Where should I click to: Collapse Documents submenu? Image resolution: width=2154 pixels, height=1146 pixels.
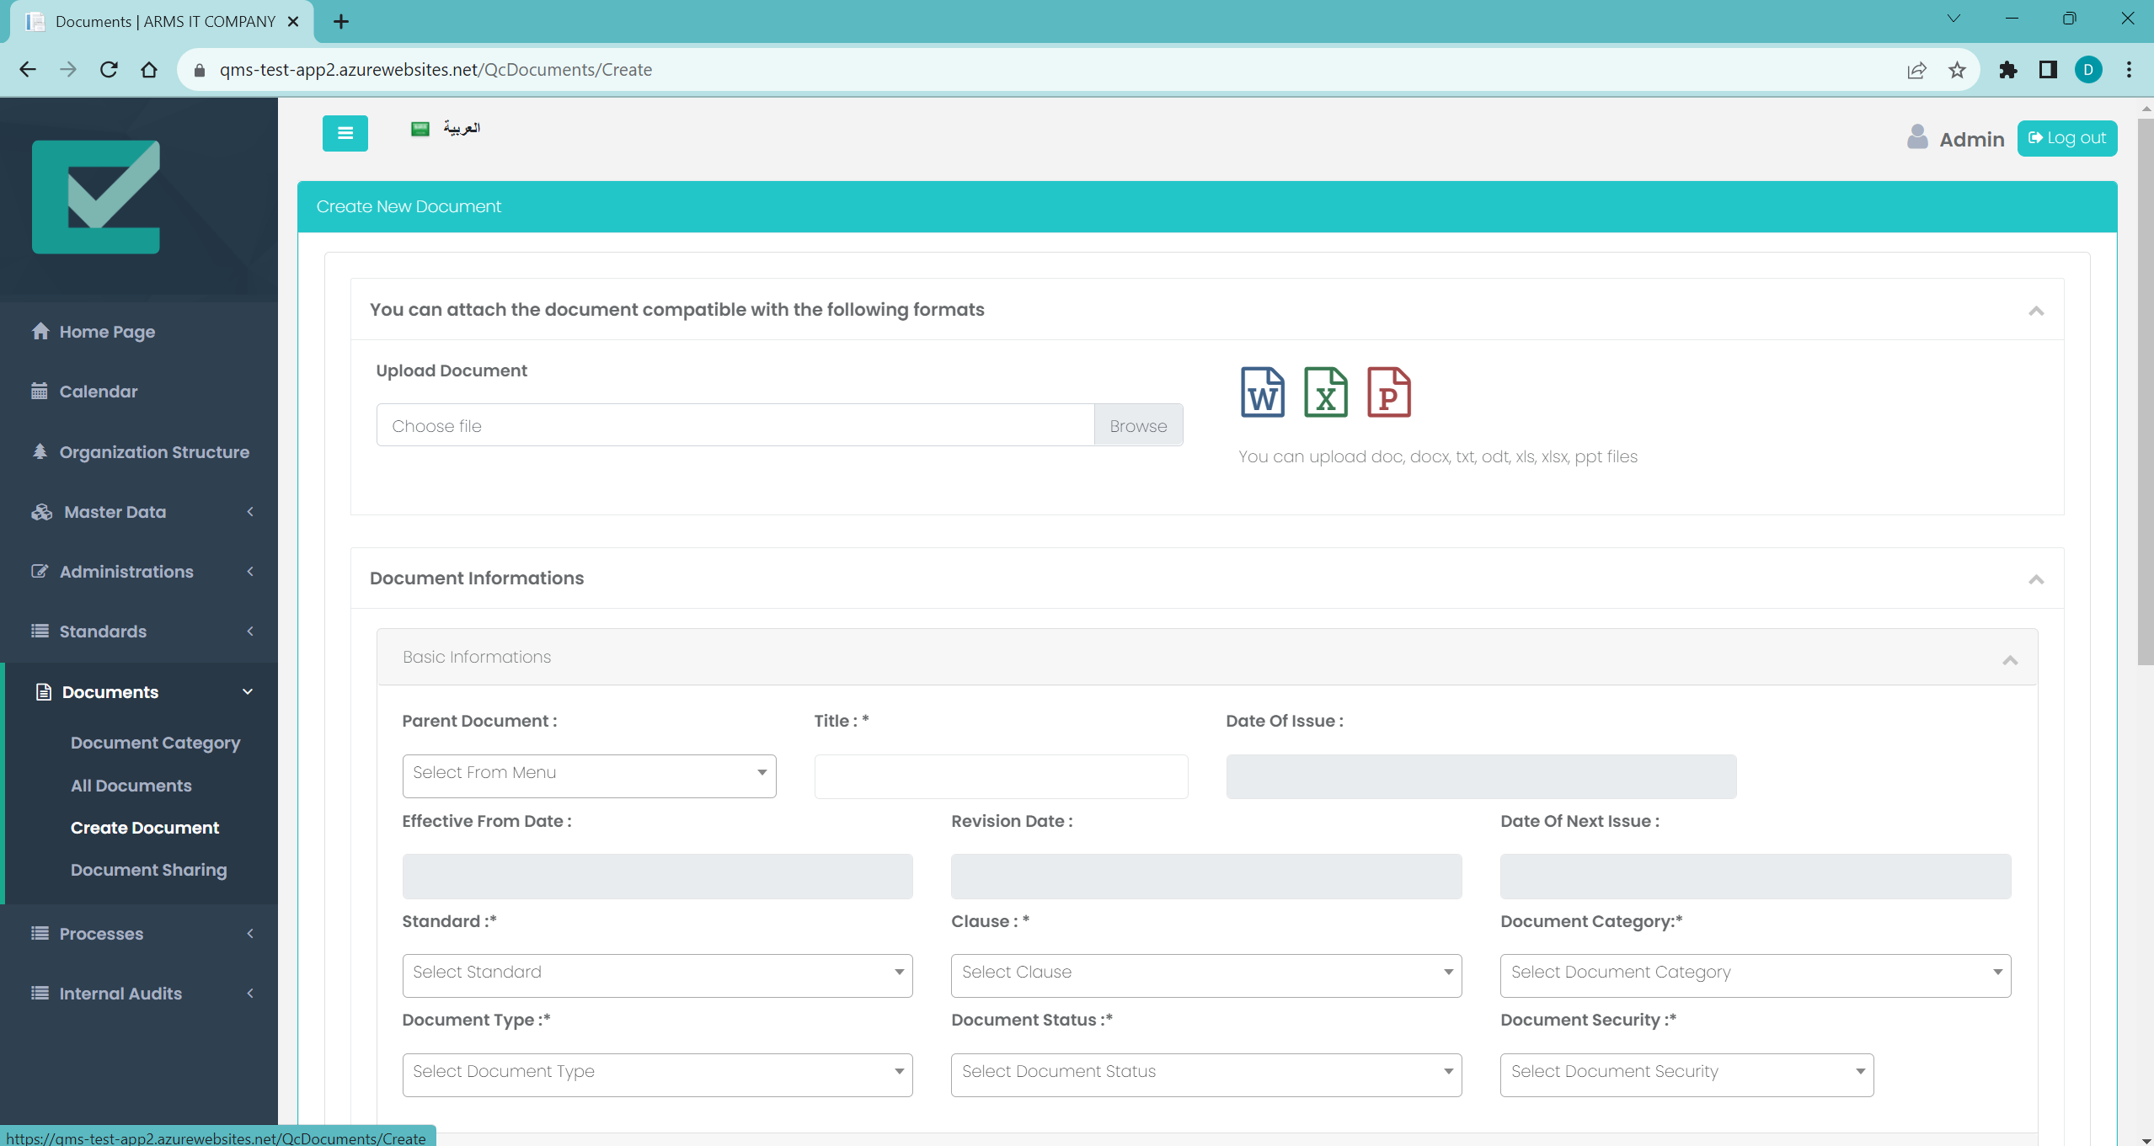[248, 692]
